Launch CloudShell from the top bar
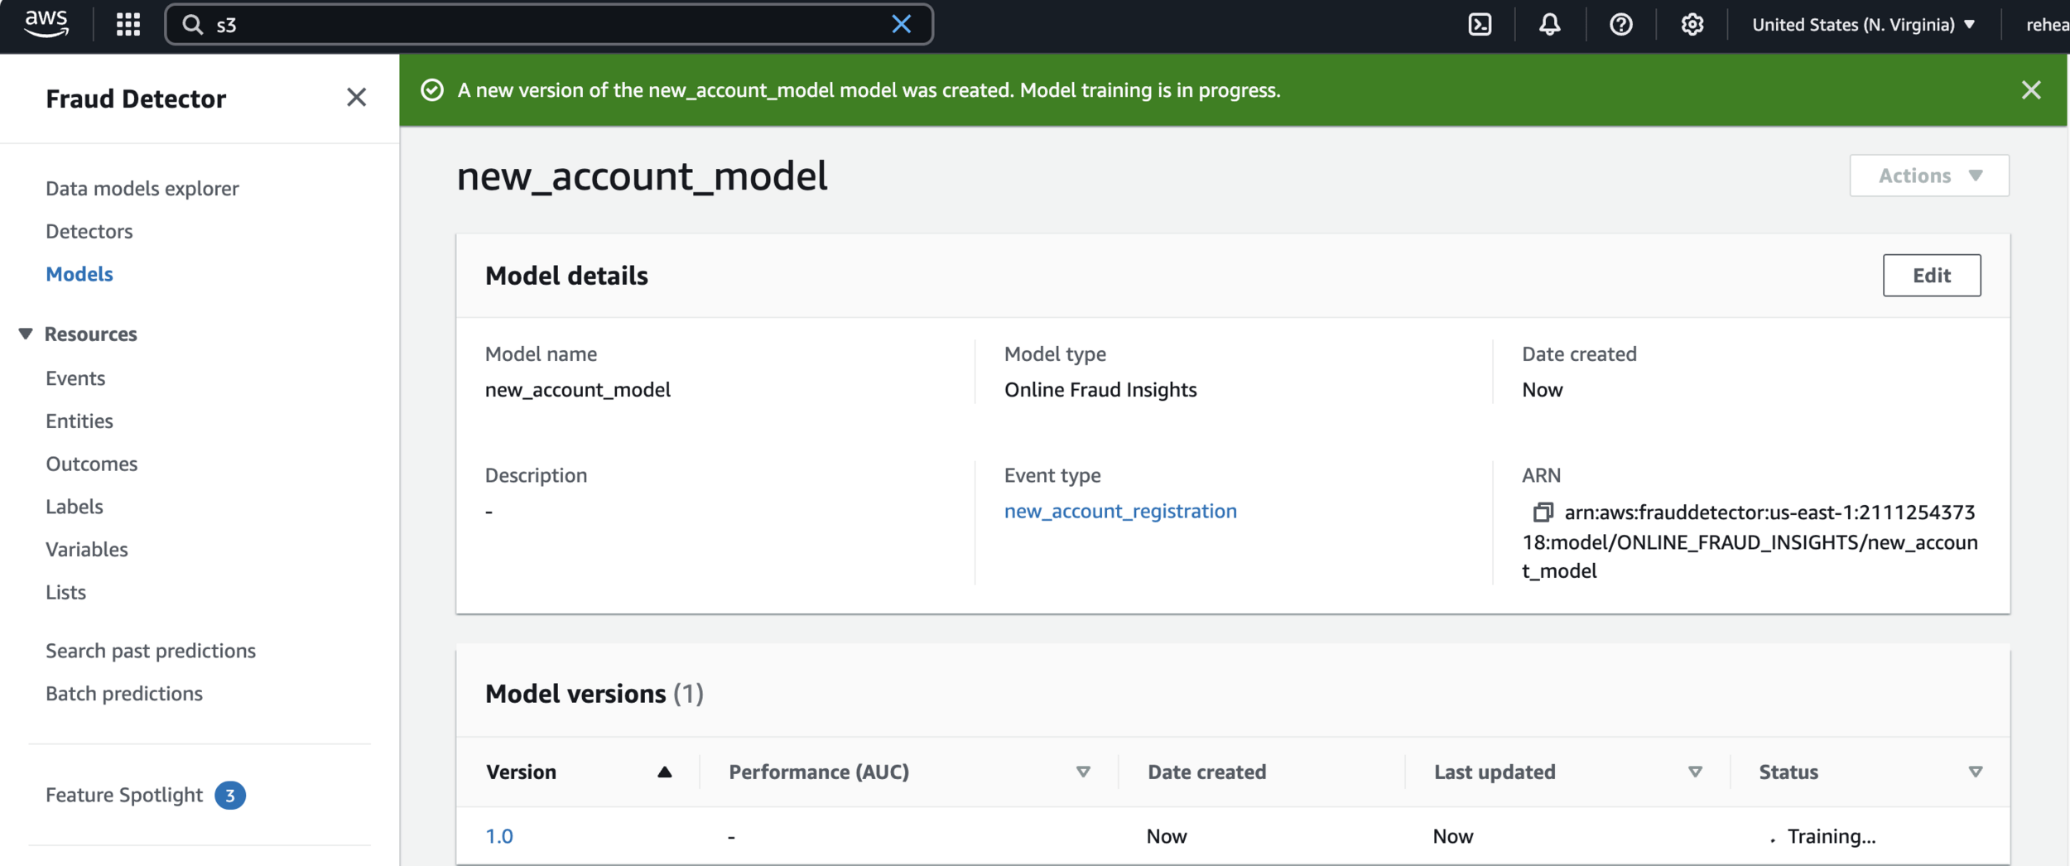Viewport: 2070px width, 866px height. click(1480, 25)
